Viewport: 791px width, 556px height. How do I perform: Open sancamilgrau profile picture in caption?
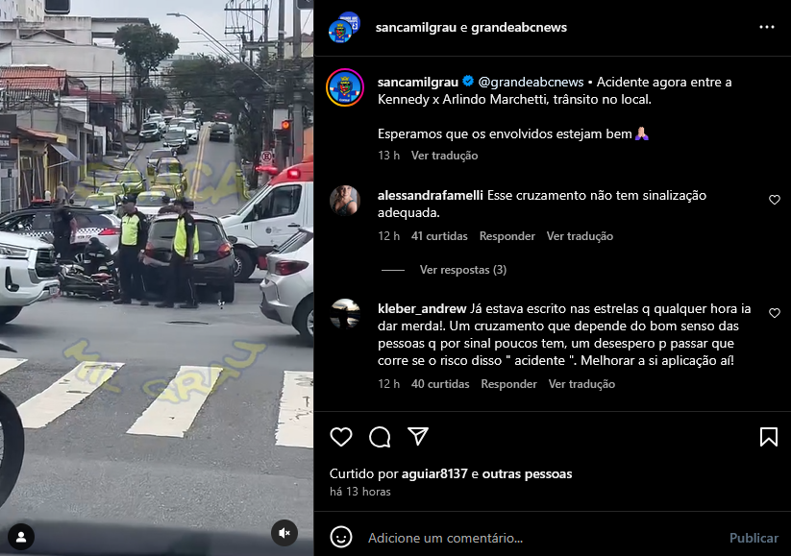pos(344,87)
